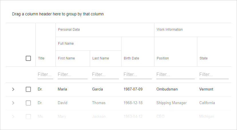Check the David Thomas row checkbox
This screenshot has height=130, width=237.
(28, 103)
